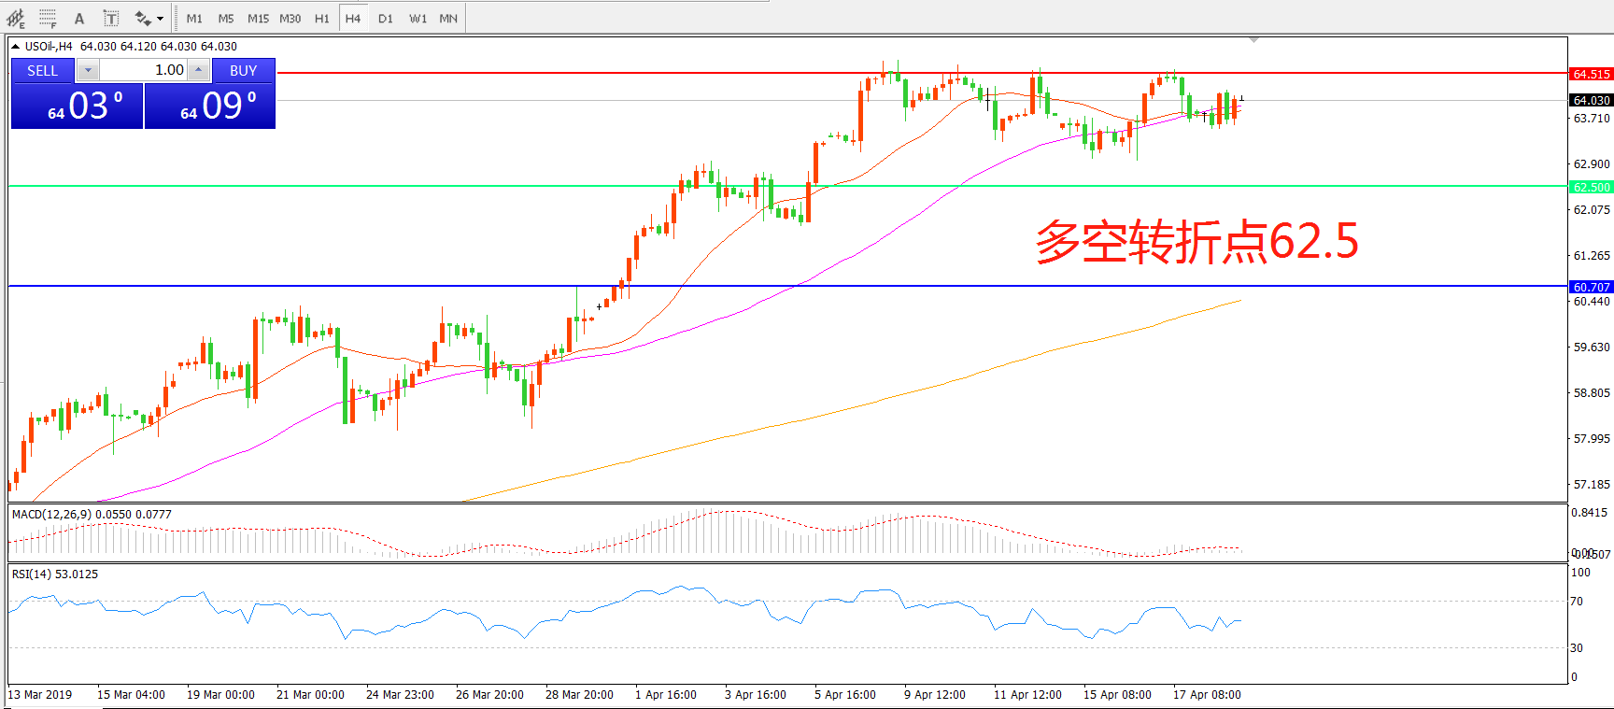This screenshot has width=1614, height=709.
Task: Click the Arrows objects icon
Action: pyautogui.click(x=143, y=18)
